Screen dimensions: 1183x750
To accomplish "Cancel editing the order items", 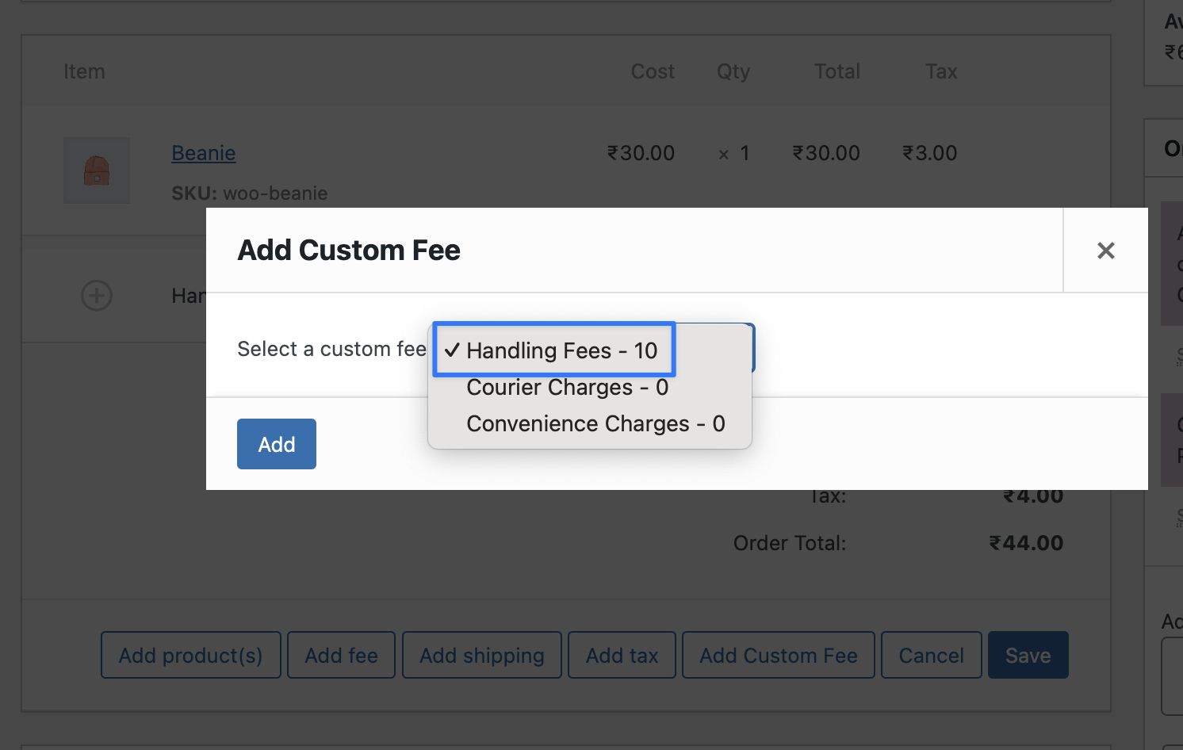I will coord(932,655).
